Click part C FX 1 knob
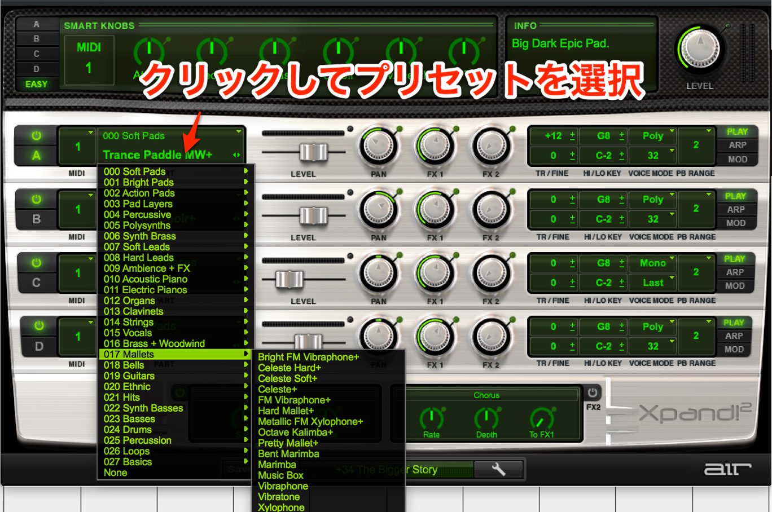772x512 pixels. 435,273
